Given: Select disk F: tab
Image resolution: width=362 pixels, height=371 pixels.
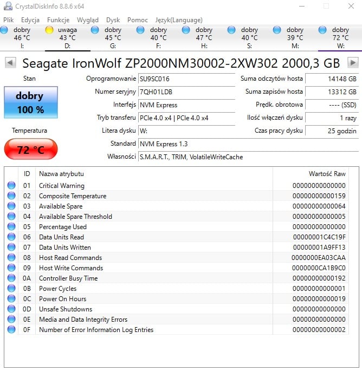Looking at the screenshot, I should coord(158,37).
